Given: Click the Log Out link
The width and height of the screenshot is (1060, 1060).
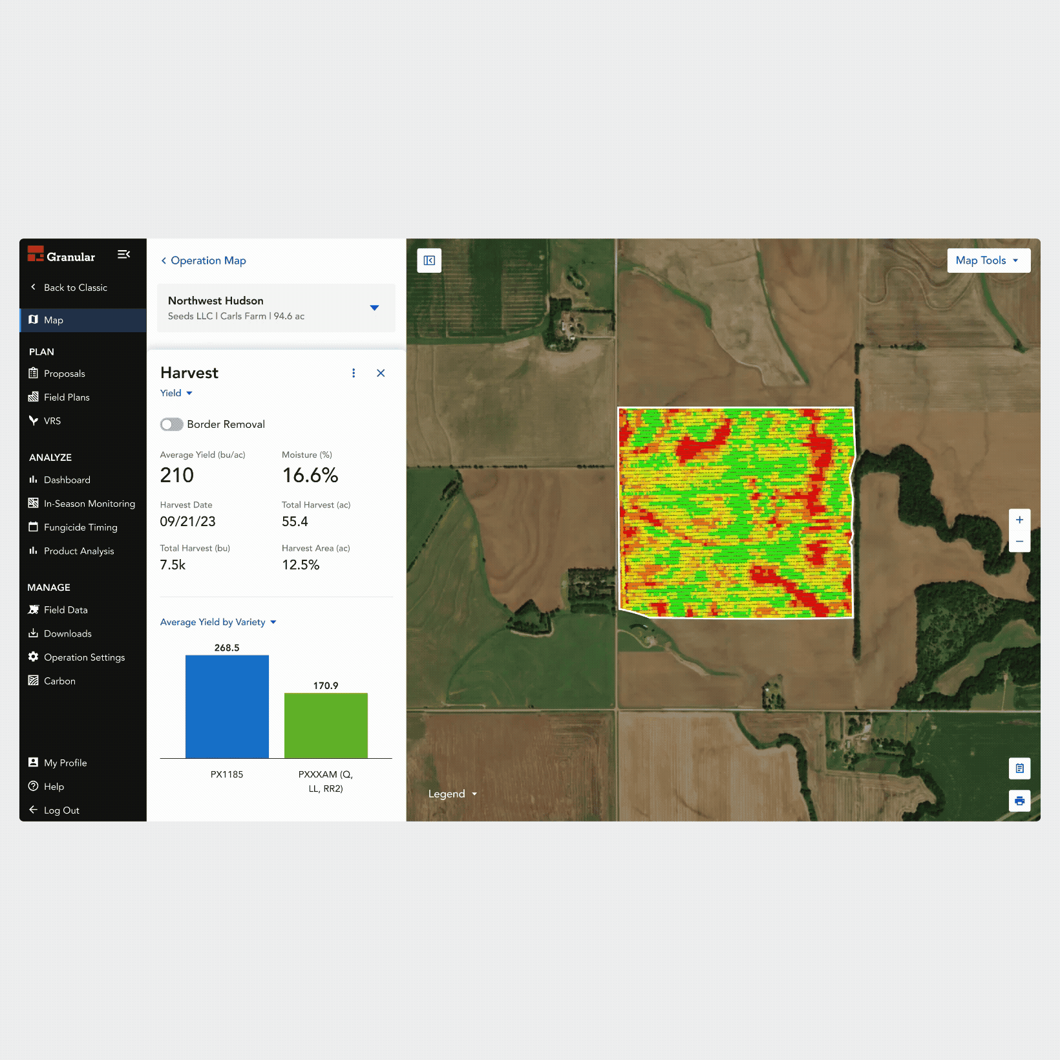Looking at the screenshot, I should pyautogui.click(x=61, y=810).
